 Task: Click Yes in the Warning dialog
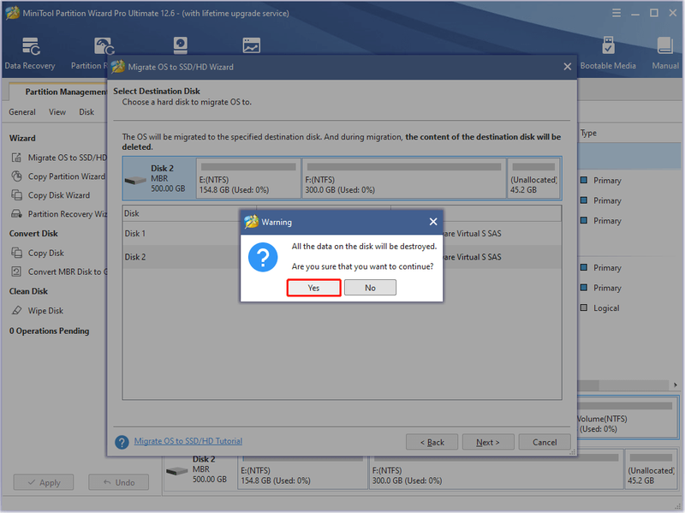tap(313, 288)
